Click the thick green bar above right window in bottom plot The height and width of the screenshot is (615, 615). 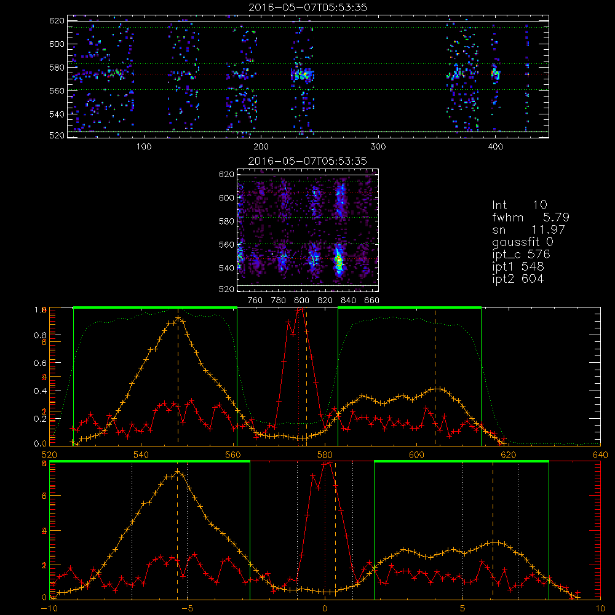pyautogui.click(x=461, y=462)
